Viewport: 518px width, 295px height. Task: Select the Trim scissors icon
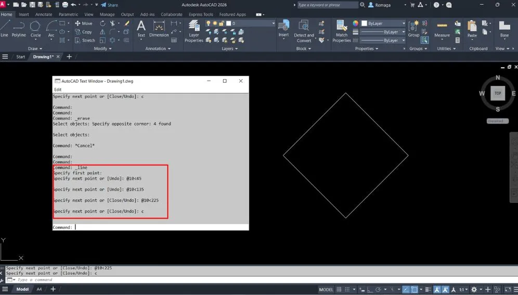tap(113, 23)
